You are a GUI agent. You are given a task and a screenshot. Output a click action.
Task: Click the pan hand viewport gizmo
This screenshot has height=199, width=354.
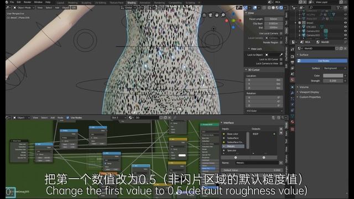click(217, 15)
